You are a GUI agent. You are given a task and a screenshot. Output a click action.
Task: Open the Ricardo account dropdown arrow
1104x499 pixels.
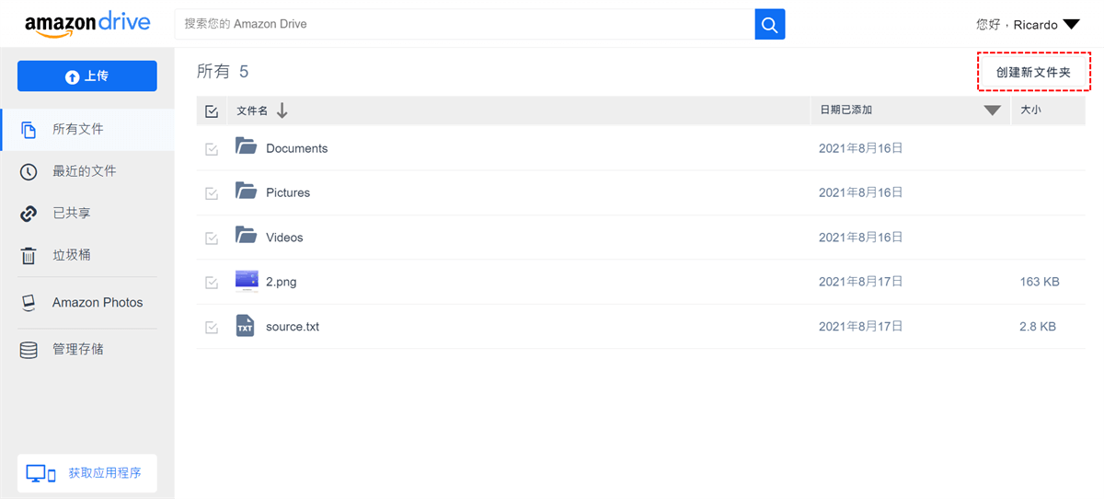tap(1071, 25)
